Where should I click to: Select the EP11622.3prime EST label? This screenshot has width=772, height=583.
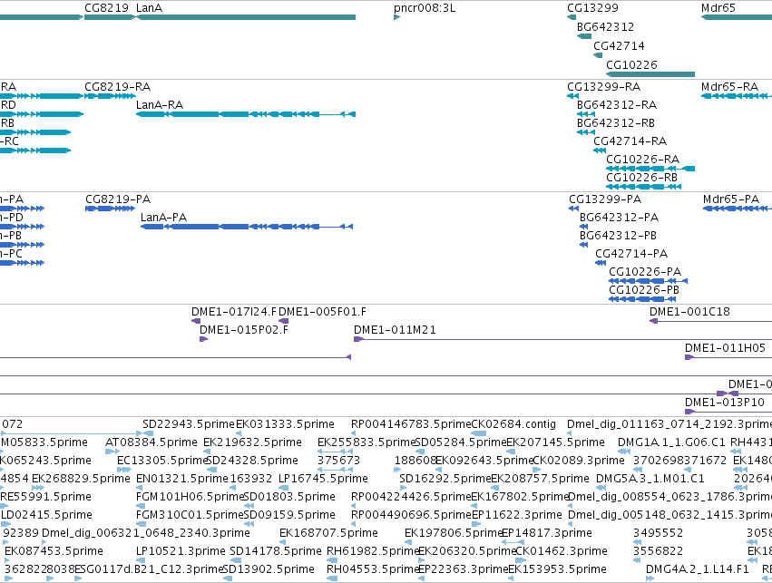pos(517,515)
